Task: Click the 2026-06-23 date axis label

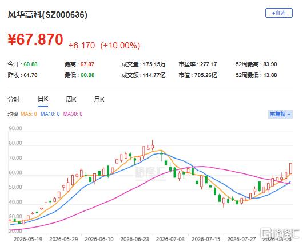Action: pyautogui.click(x=135, y=239)
